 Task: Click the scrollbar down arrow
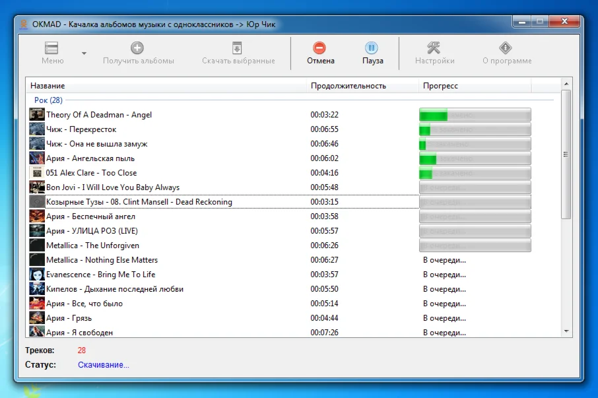point(566,332)
